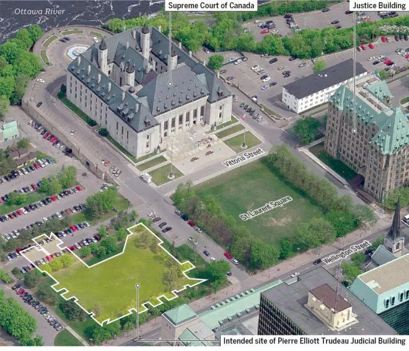Click the circular fountain behind the Supreme Court

(77, 52)
